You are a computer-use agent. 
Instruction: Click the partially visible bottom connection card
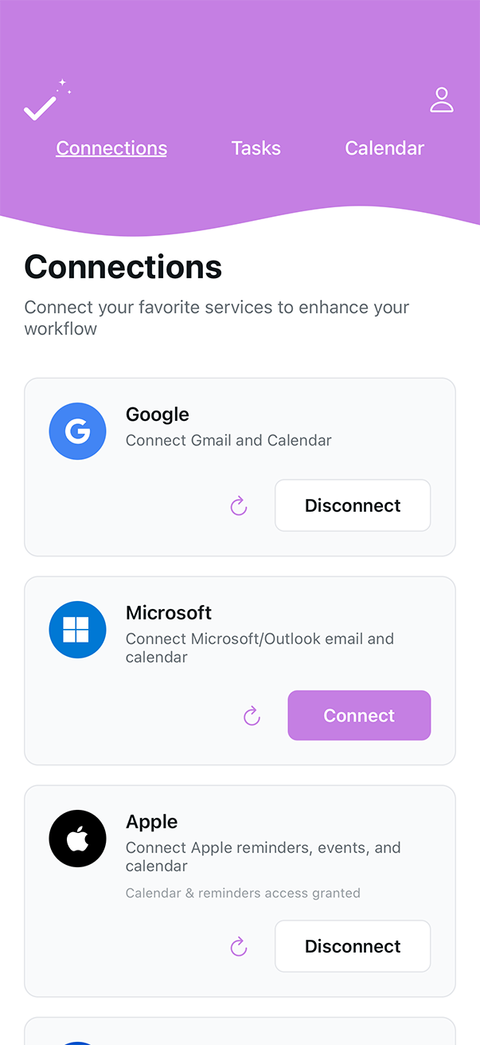[x=240, y=1032]
